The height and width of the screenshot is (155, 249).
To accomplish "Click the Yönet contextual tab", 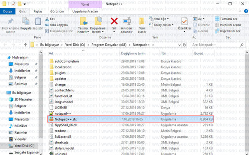I will tap(85, 4).
